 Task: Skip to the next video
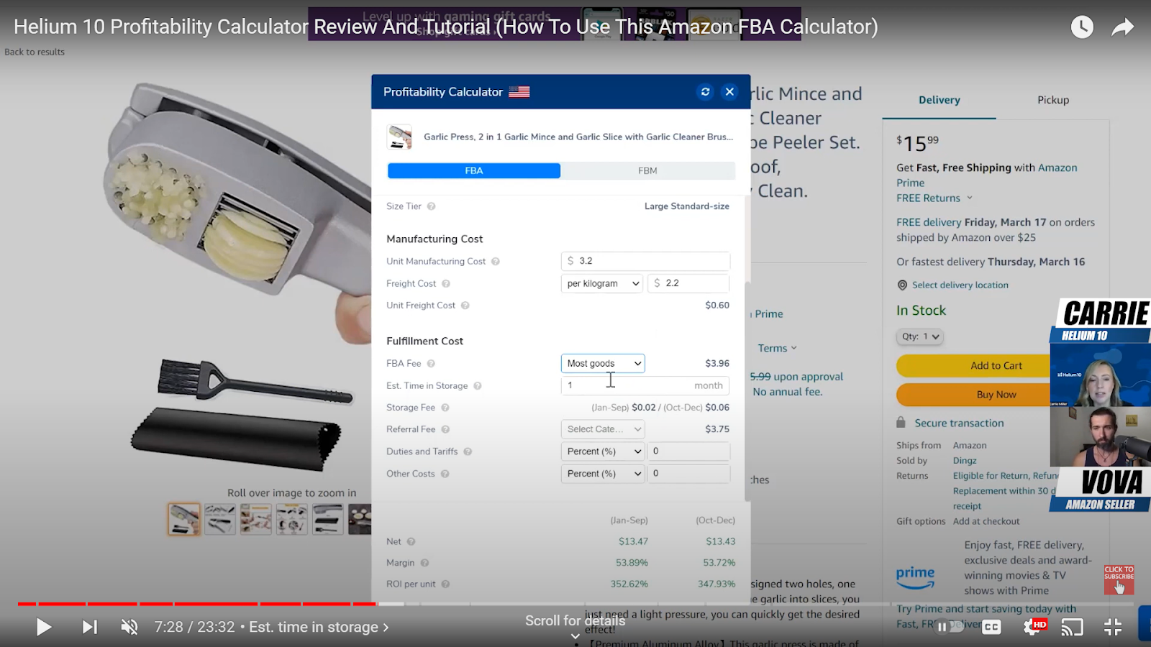click(89, 627)
